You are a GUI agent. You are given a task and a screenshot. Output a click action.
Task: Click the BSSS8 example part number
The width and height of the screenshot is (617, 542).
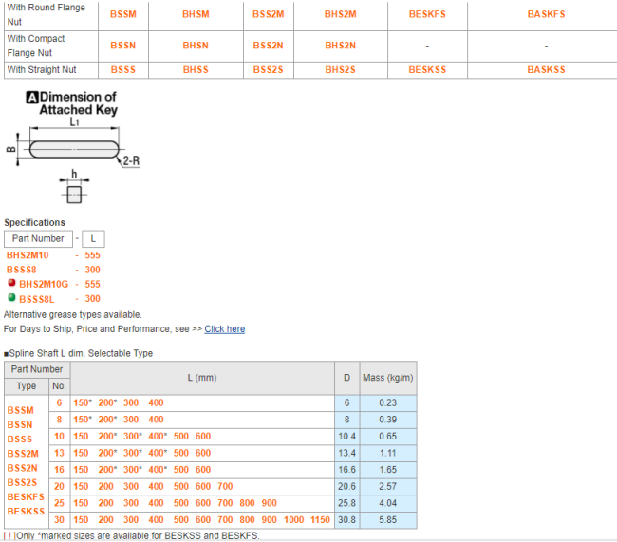point(22,270)
